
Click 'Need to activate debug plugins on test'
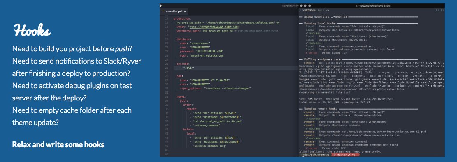tap(72, 86)
